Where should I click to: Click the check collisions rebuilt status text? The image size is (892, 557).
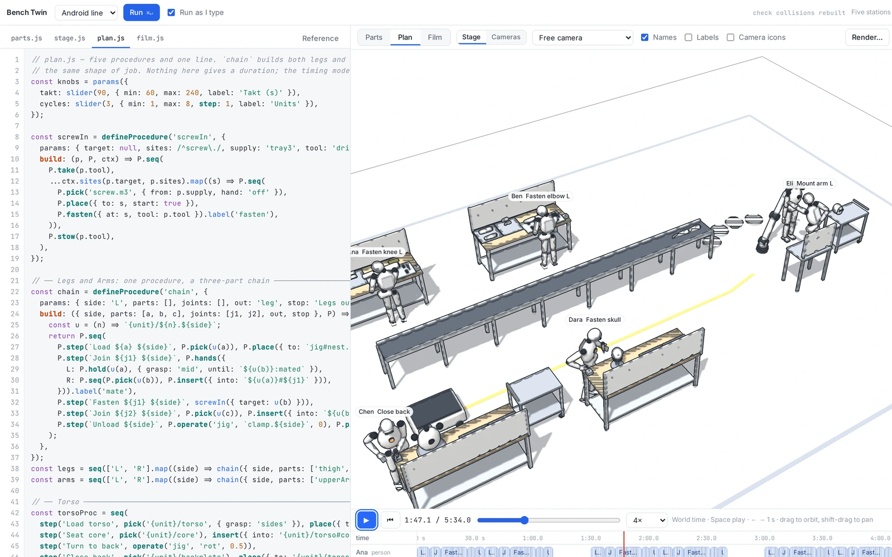[799, 12]
